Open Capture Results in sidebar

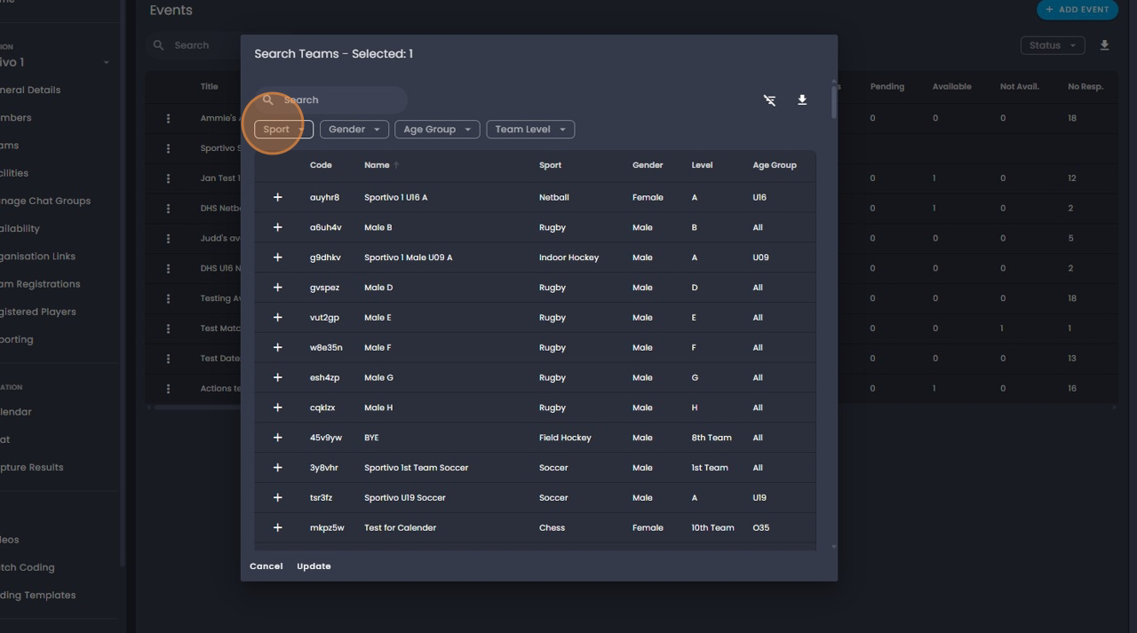click(x=31, y=467)
